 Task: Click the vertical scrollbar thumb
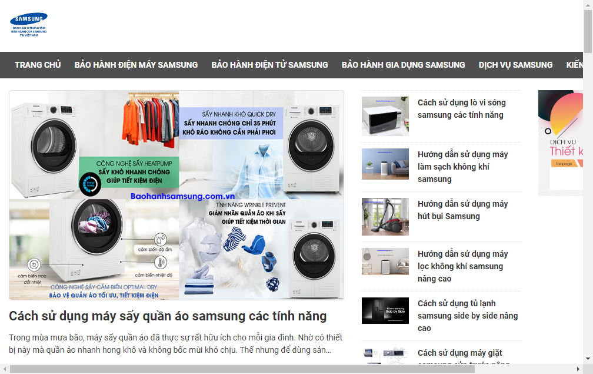588,32
